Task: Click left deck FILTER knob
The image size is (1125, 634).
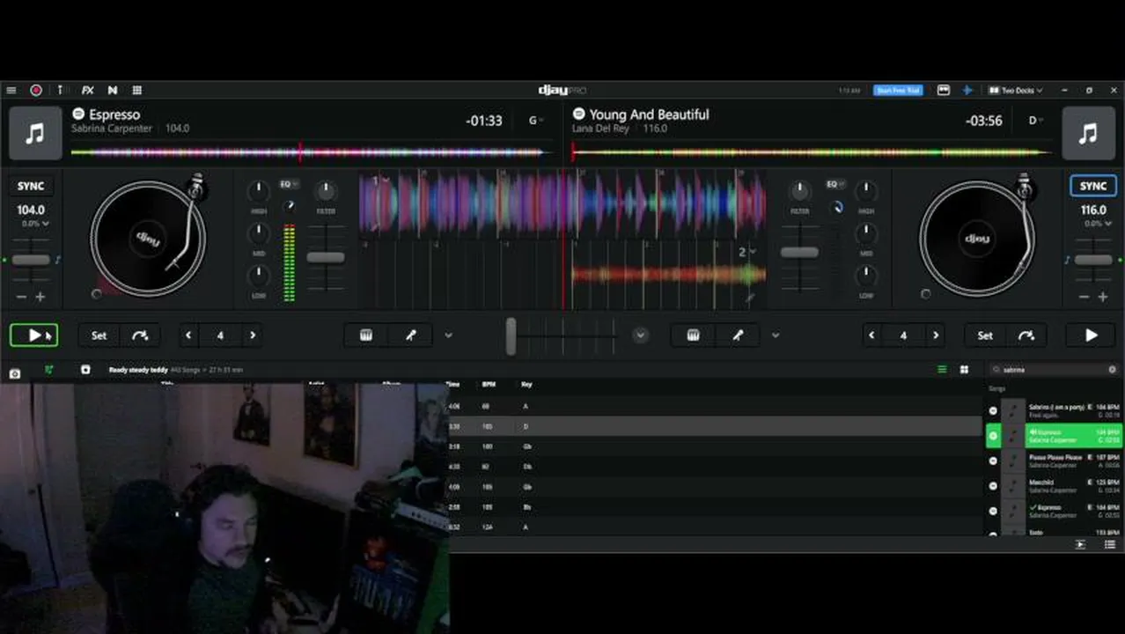Action: click(x=326, y=190)
